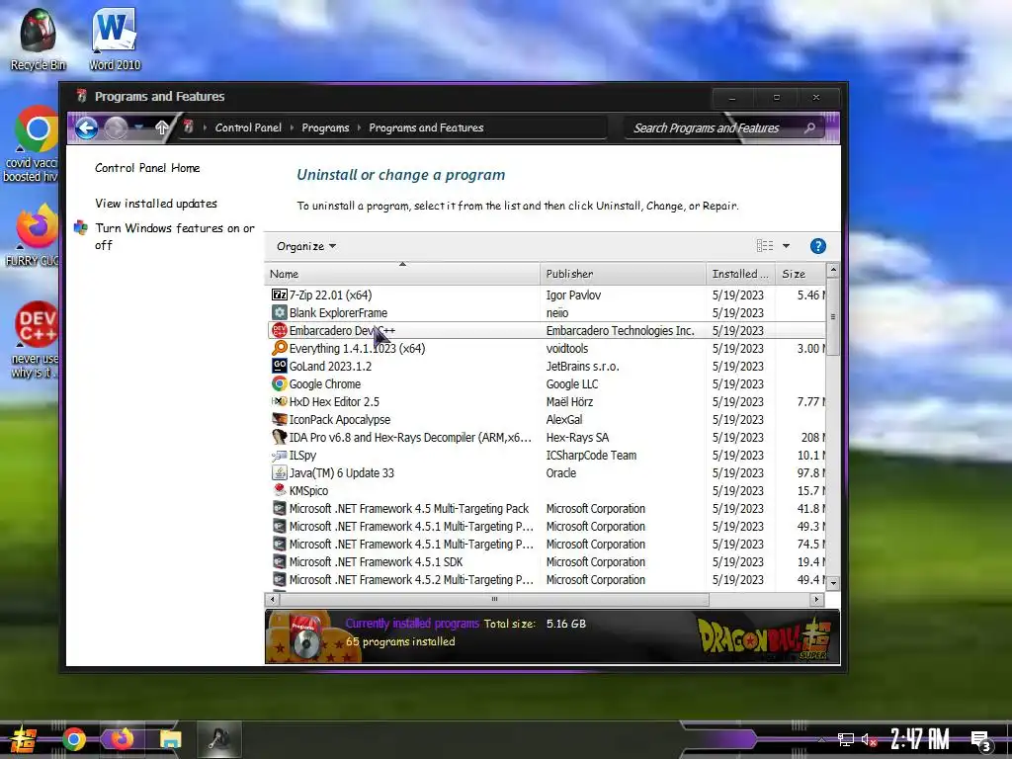
Task: Go back with the blue back arrow
Action: click(87, 127)
